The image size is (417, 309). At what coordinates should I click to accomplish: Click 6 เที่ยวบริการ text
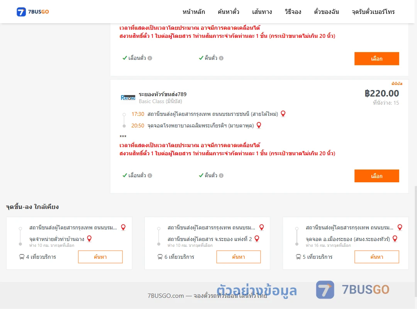[179, 257]
